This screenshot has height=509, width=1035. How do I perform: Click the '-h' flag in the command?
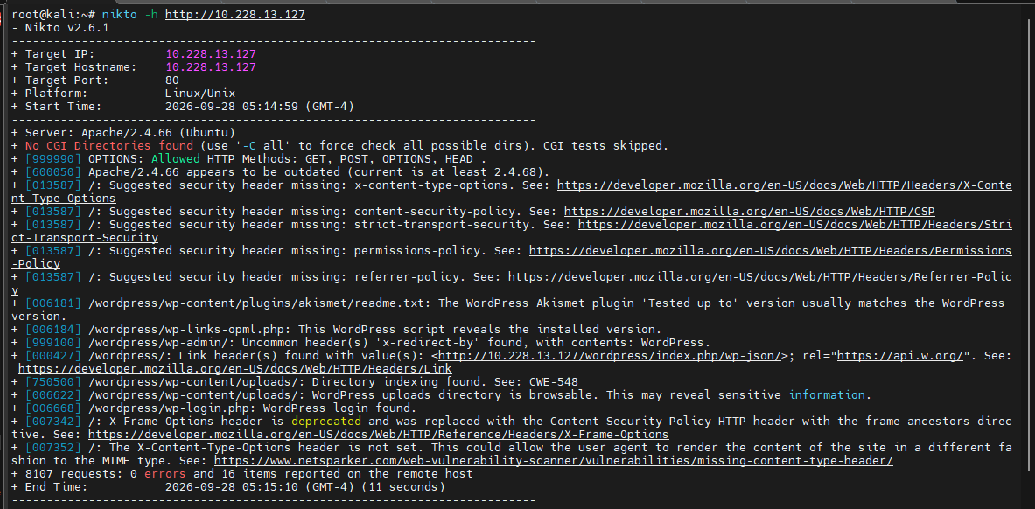click(151, 15)
